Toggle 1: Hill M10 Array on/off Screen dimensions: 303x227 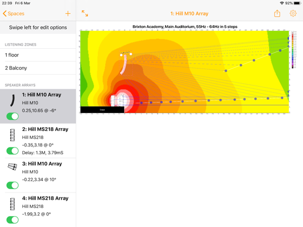pos(13,116)
